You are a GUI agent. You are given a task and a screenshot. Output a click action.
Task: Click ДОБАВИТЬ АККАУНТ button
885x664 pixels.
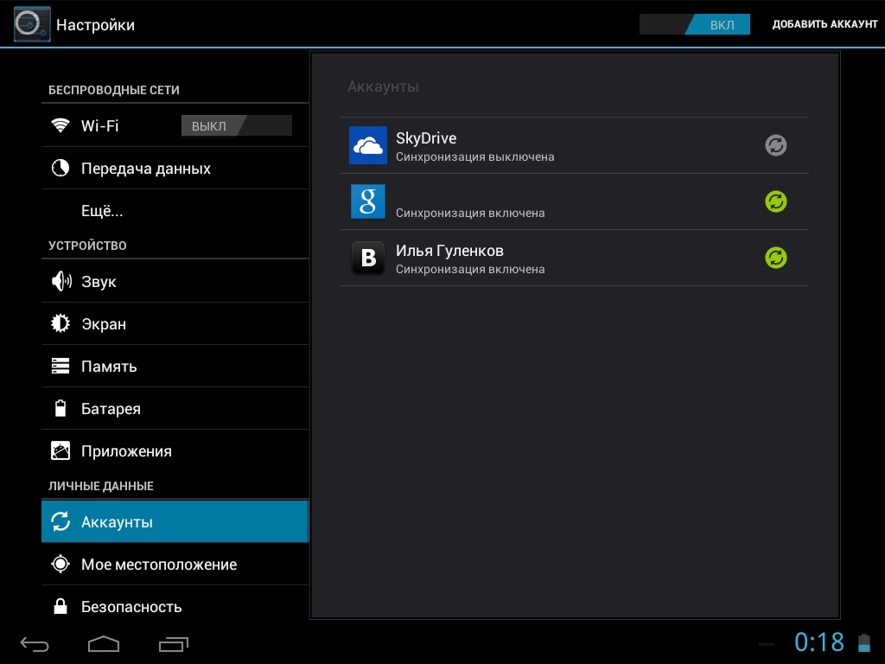click(x=825, y=24)
